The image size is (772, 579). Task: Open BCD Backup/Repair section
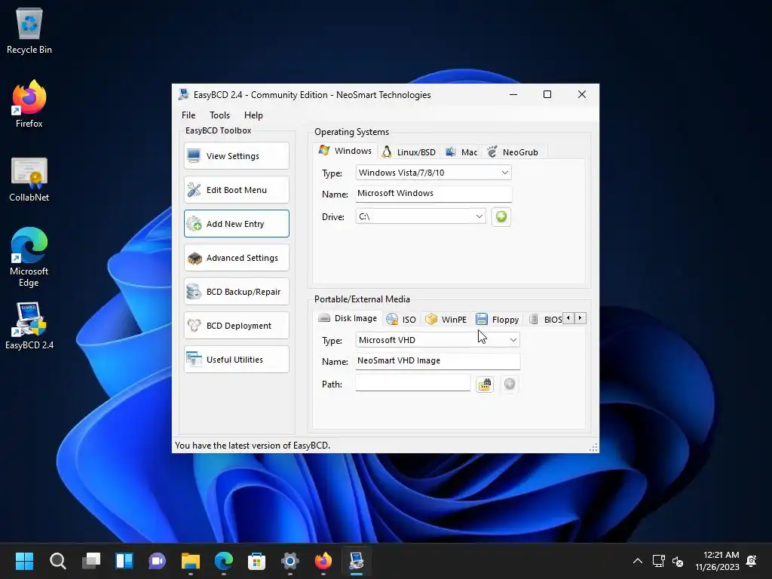tap(236, 292)
